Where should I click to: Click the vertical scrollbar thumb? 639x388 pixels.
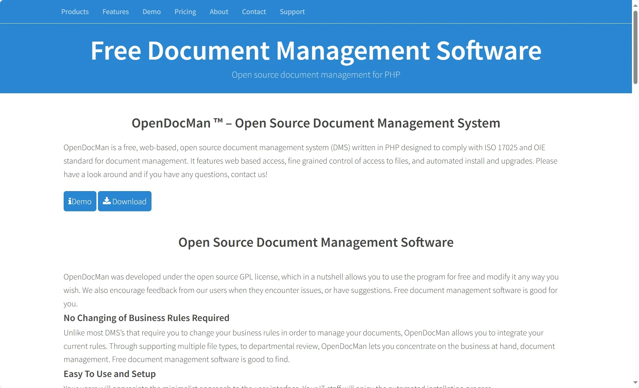tap(635, 47)
